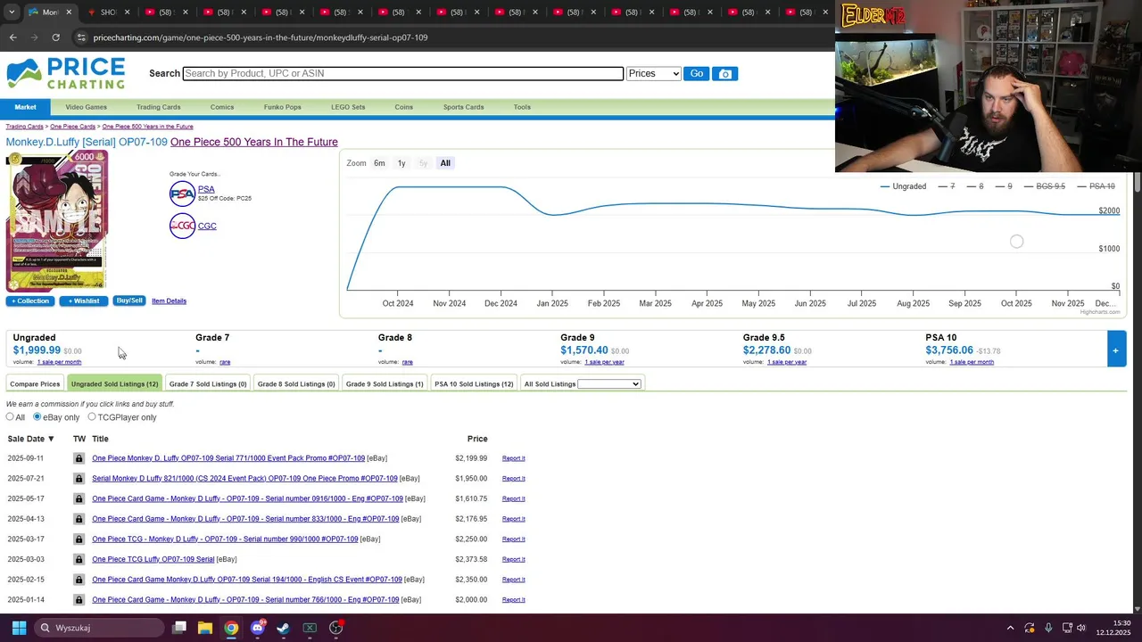Set chart zoom to 6m
The width and height of the screenshot is (1142, 642).
379,163
